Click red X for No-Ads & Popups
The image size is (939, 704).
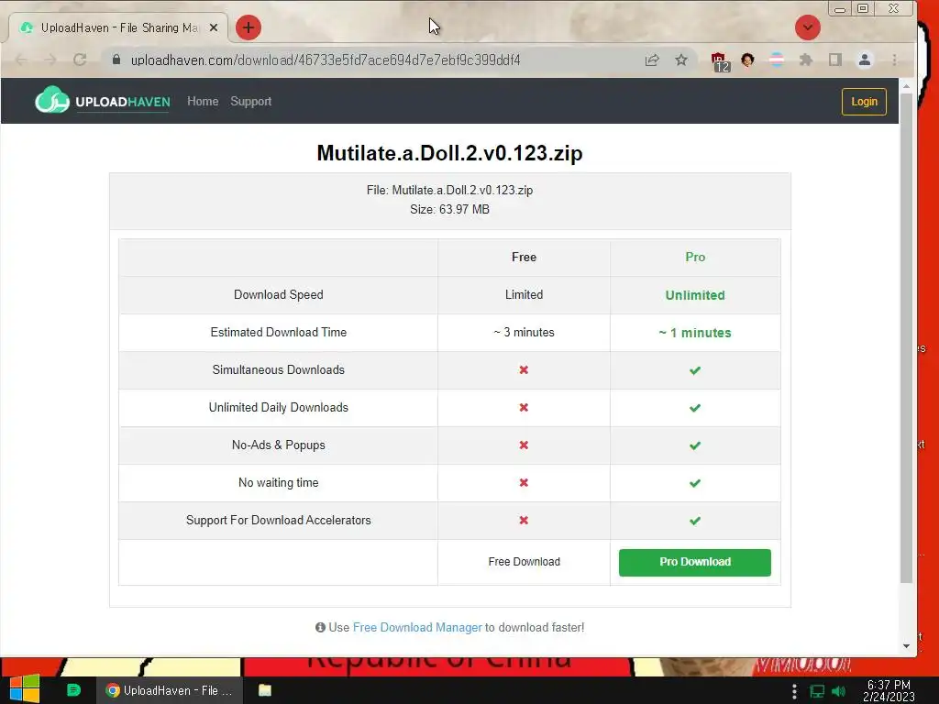pyautogui.click(x=524, y=445)
